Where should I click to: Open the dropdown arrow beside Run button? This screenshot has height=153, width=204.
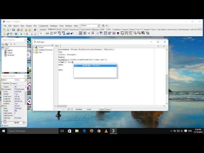24,34
